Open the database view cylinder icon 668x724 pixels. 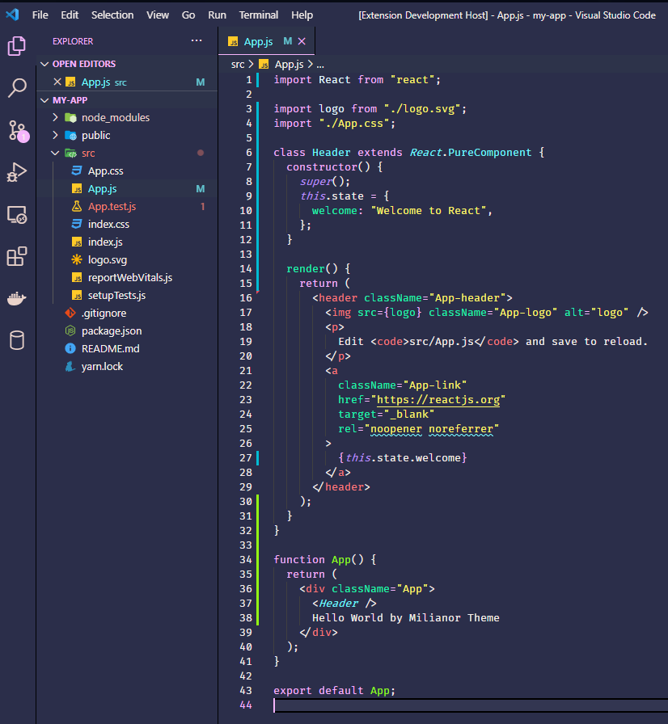pos(17,341)
